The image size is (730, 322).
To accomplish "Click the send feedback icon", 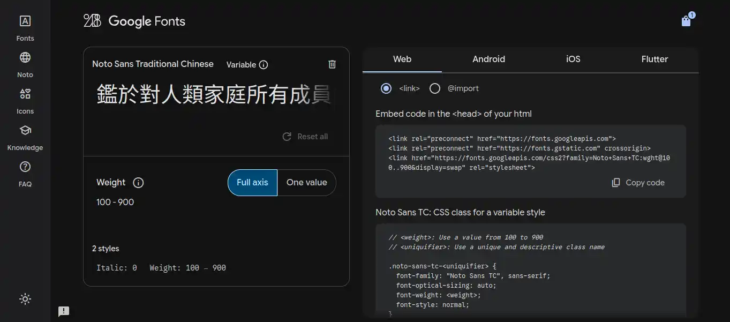I will pos(64,311).
